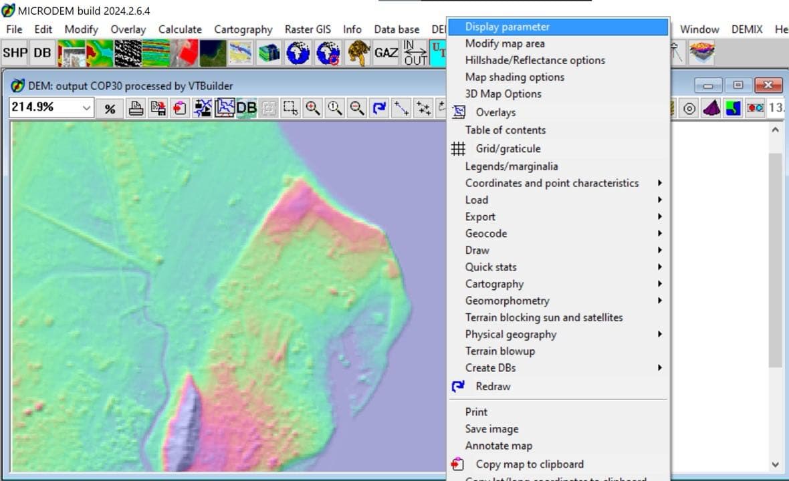Select the dashed rectangle subset tool
The image size is (789, 481).
(x=290, y=108)
